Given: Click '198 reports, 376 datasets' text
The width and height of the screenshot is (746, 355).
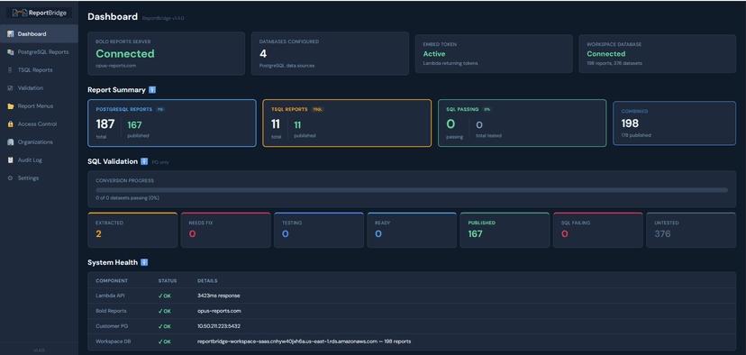Looking at the screenshot, I should (614, 63).
